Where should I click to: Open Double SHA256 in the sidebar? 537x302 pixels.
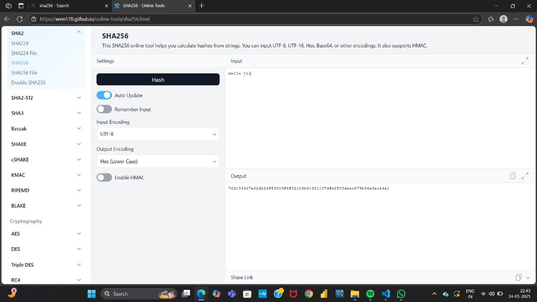[x=28, y=82]
